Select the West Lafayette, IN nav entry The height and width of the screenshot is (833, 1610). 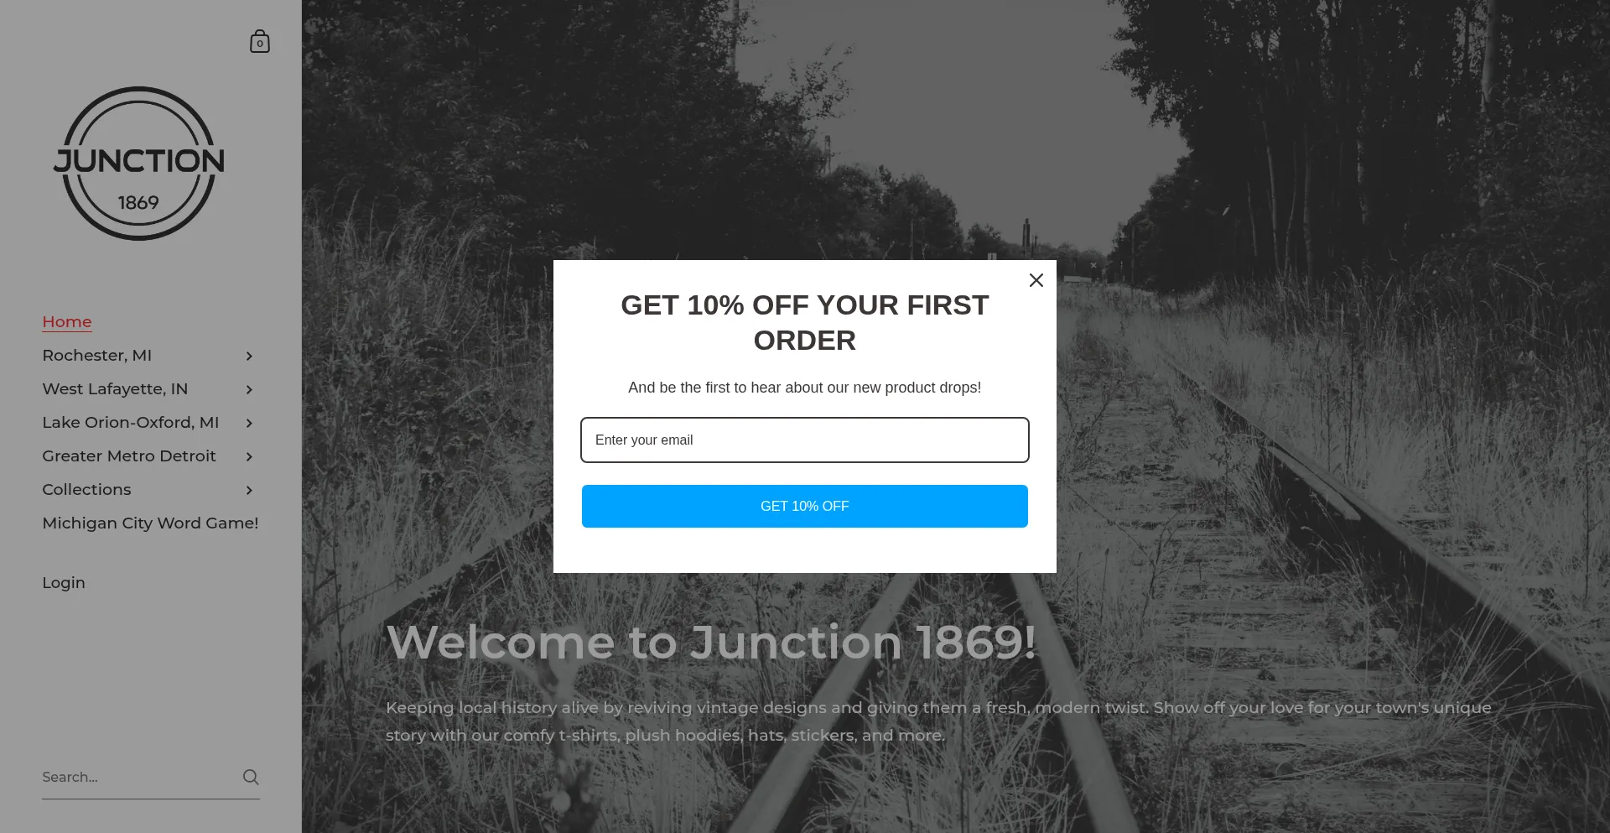pos(114,388)
